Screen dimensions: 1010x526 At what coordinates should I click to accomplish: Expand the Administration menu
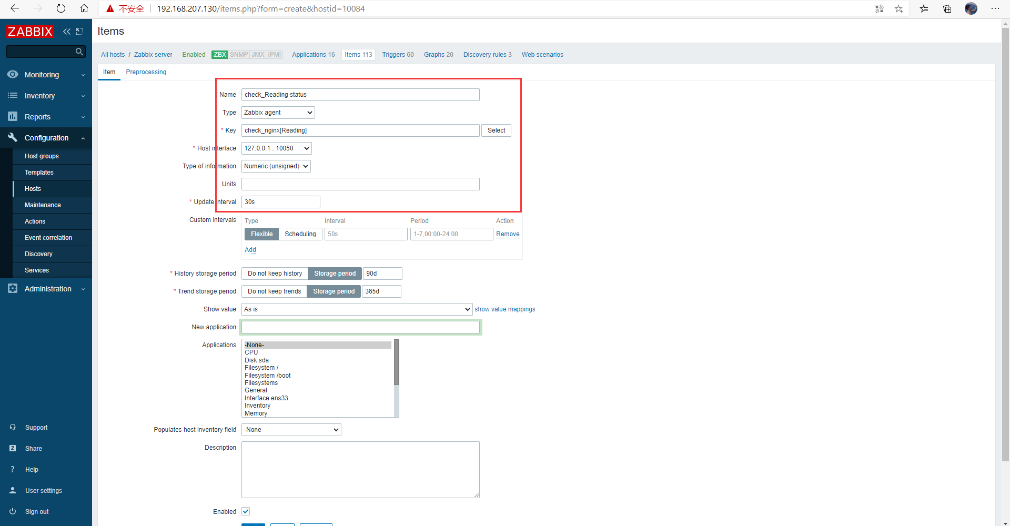tap(46, 289)
